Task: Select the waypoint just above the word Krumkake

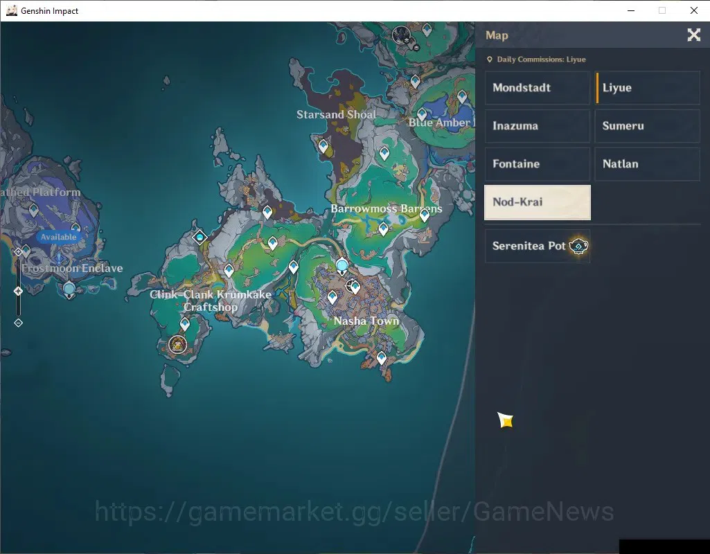Action: pyautogui.click(x=229, y=271)
